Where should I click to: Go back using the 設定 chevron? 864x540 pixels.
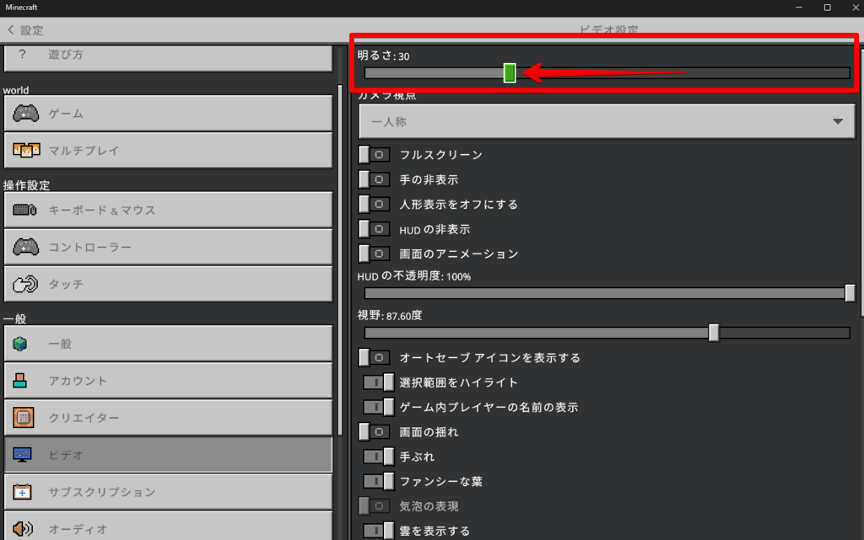pyautogui.click(x=11, y=29)
